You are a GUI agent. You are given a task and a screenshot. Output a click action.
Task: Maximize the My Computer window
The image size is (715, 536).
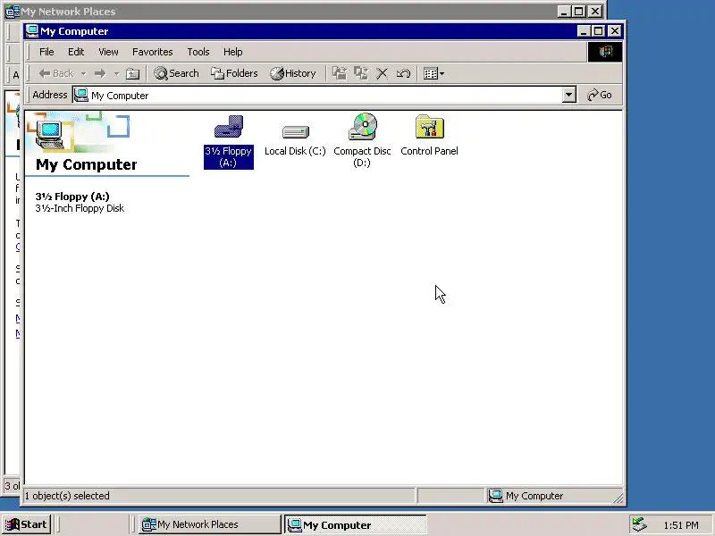(598, 31)
